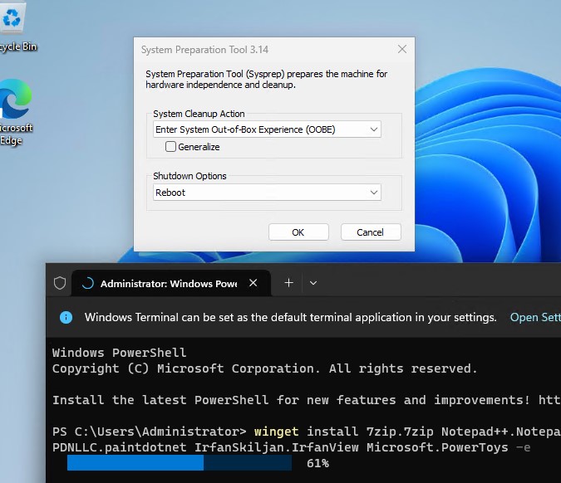
Task: Click Microsoft.PowerToys in the command line
Action: [437, 447]
